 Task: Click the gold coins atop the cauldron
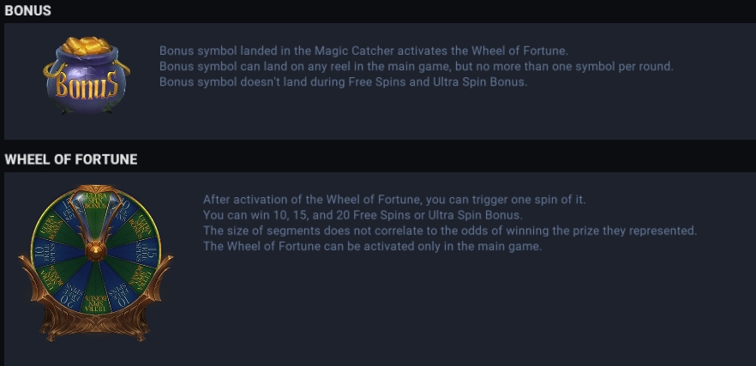[87, 45]
